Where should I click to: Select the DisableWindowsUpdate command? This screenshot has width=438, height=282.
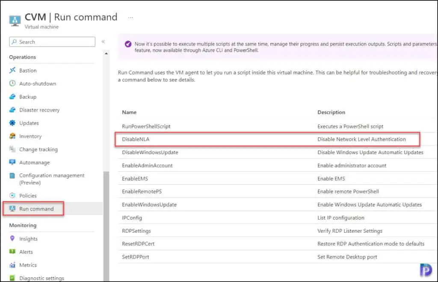(150, 152)
